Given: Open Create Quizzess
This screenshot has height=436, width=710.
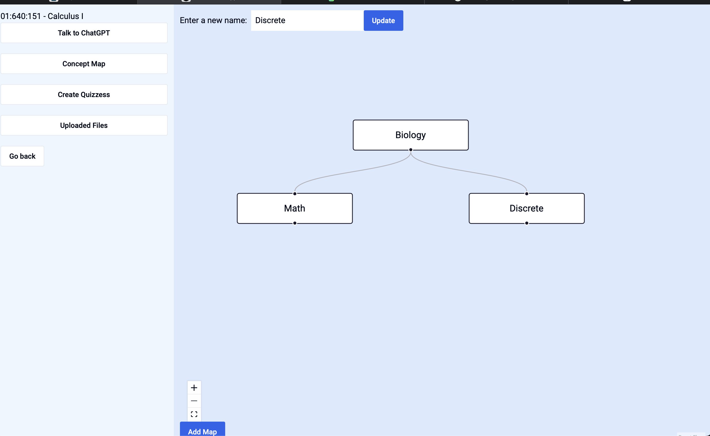Looking at the screenshot, I should click(x=84, y=94).
